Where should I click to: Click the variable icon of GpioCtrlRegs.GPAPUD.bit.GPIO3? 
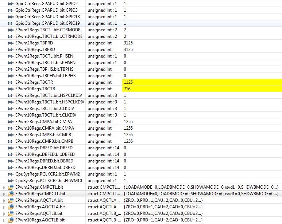(11, 10)
